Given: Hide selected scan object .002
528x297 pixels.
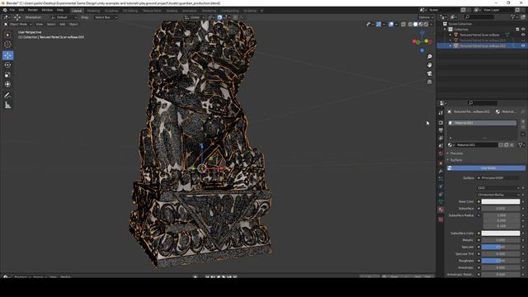Looking at the screenshot, I should coord(523,45).
